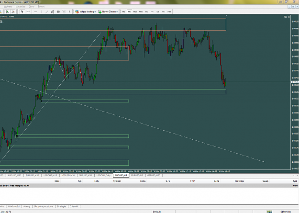299x213 pixels.
Task: Click the chart date time axis
Action: click(145, 171)
